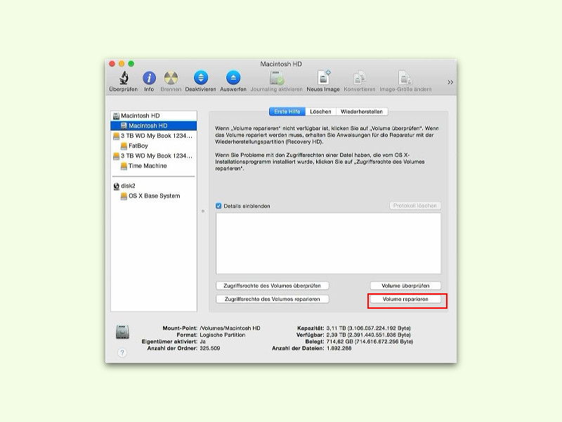Screen dimensions: 562x422
Task: Click the sidebar split divider handle
Action: click(203, 211)
